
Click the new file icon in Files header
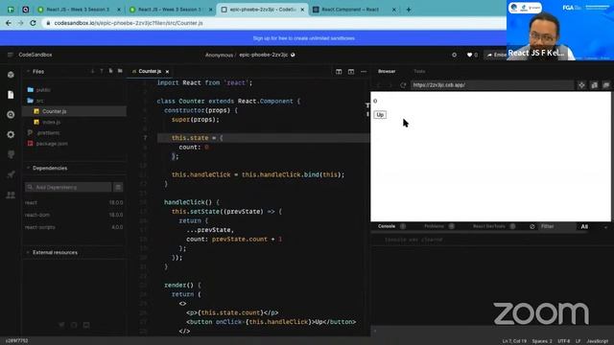point(111,71)
